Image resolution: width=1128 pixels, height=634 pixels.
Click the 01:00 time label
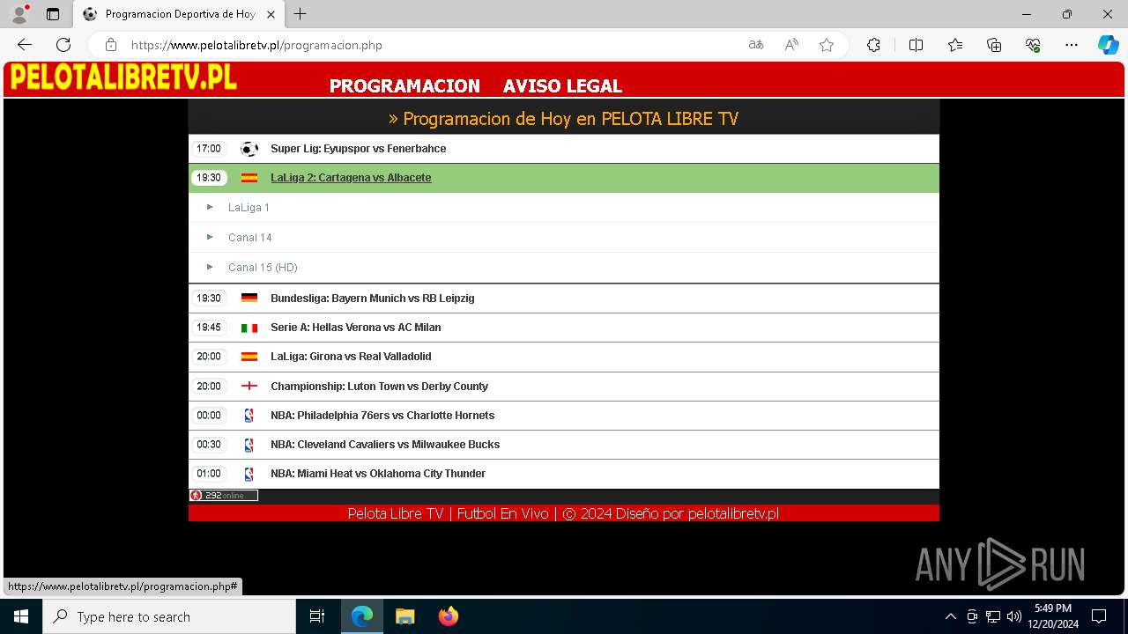pyautogui.click(x=209, y=474)
